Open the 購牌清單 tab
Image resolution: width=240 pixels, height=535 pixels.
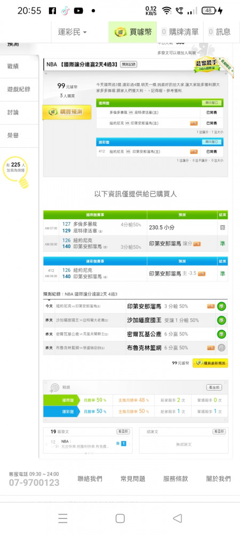tap(180, 32)
